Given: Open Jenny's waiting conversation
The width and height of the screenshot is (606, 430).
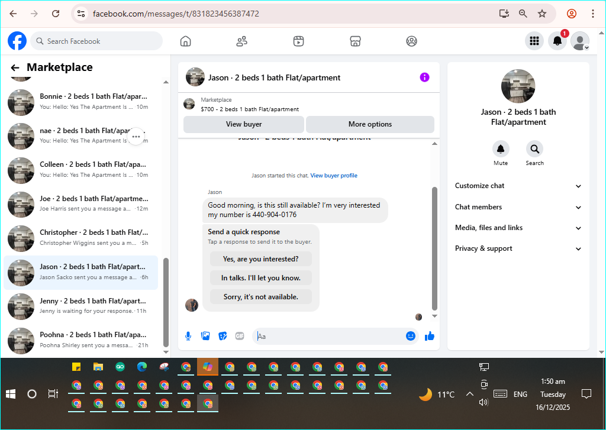Looking at the screenshot, I should [80, 306].
